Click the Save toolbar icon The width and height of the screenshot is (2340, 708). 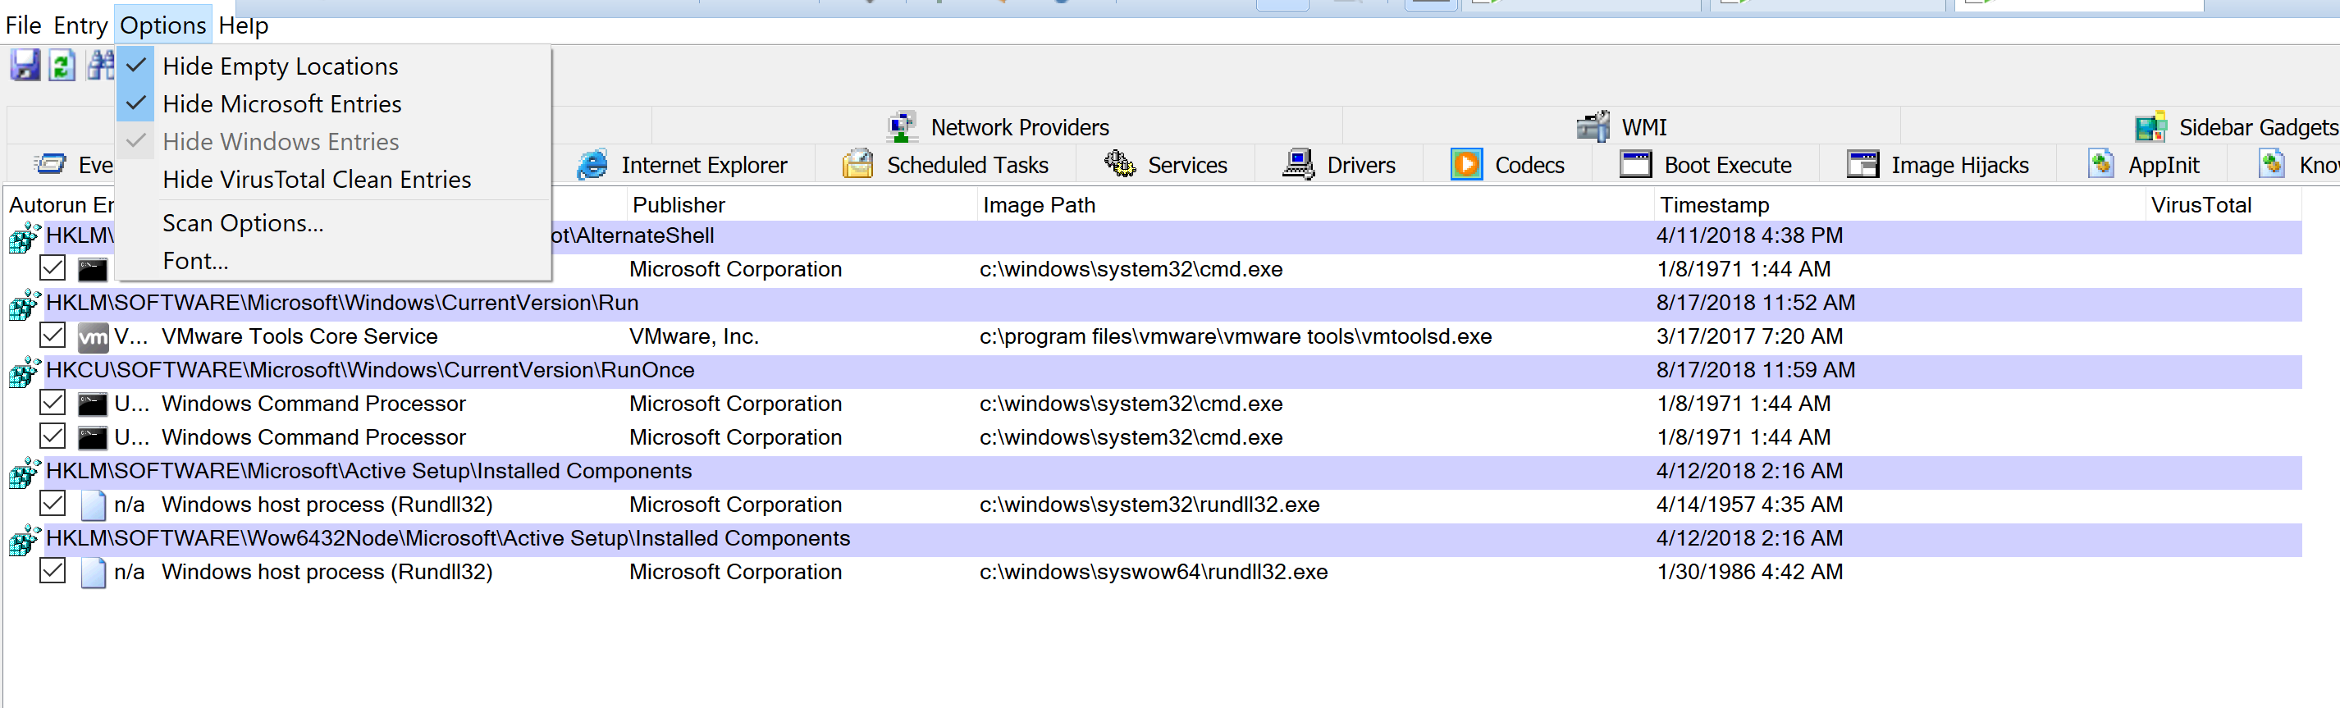pyautogui.click(x=25, y=66)
